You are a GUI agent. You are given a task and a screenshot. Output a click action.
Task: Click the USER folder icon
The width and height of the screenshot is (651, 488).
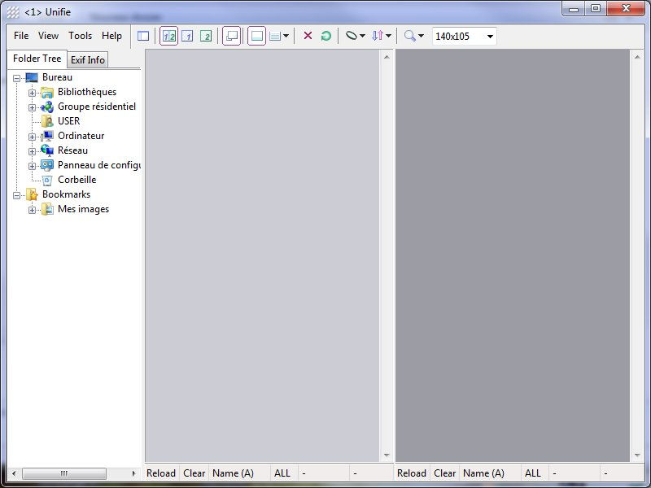[x=47, y=121]
